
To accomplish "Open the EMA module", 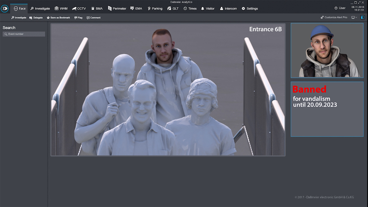I will click(x=136, y=8).
